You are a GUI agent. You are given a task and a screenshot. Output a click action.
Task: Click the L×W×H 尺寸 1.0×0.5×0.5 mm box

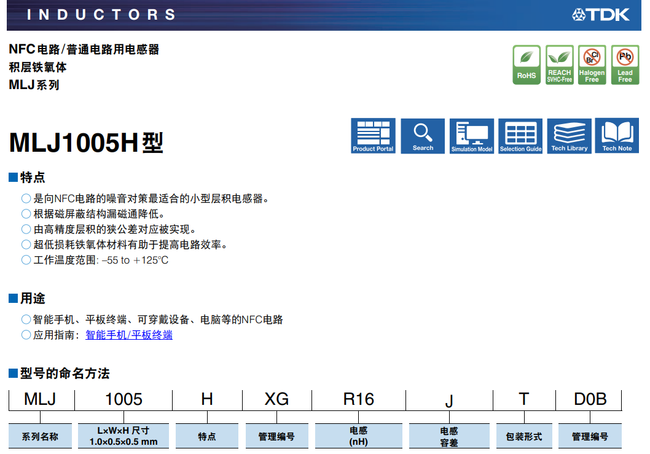[x=123, y=436]
